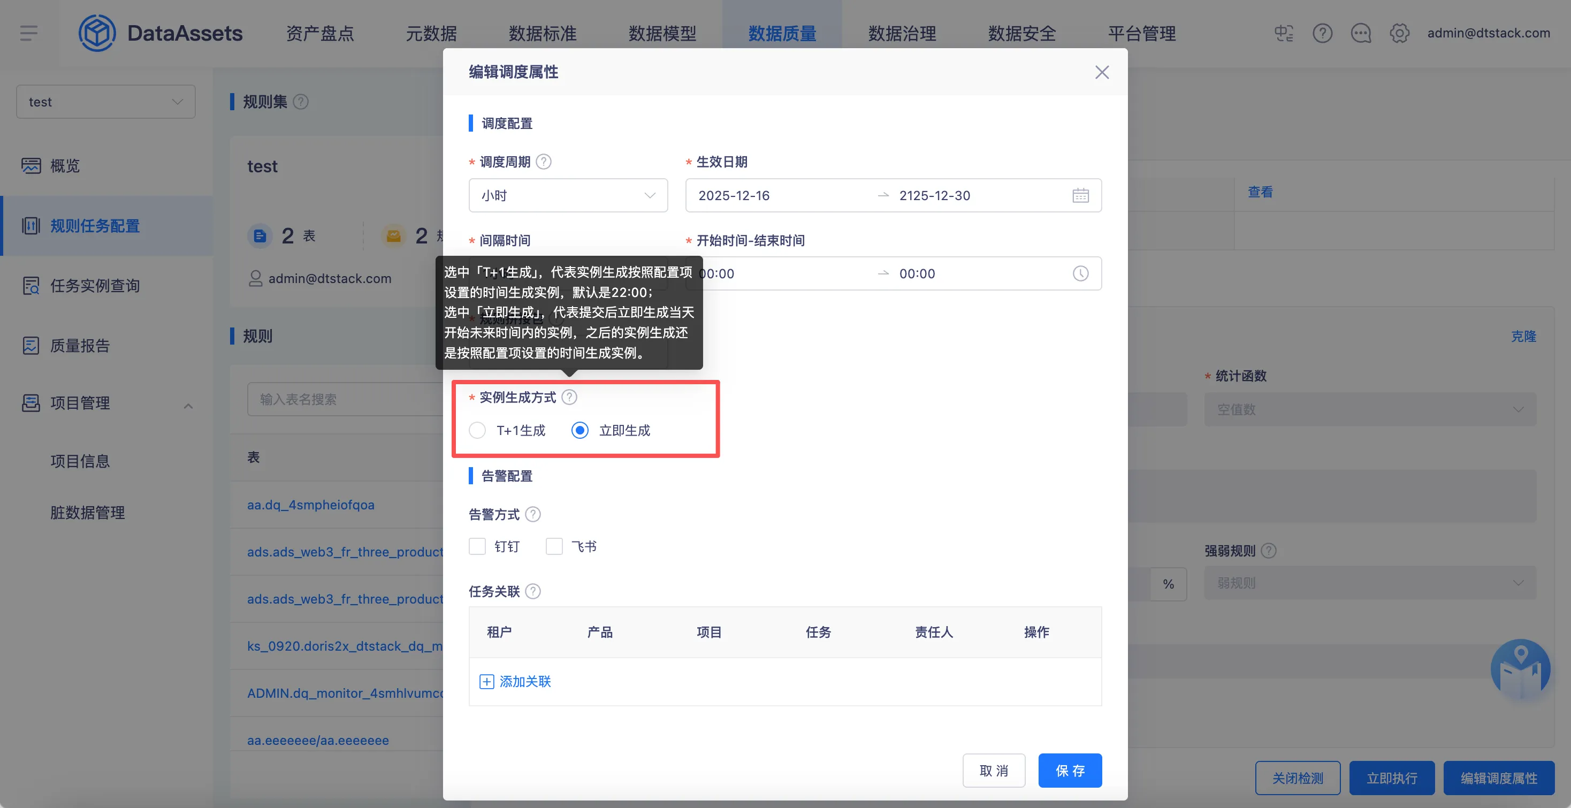
Task: Click clock icon in time range field
Action: click(x=1080, y=274)
